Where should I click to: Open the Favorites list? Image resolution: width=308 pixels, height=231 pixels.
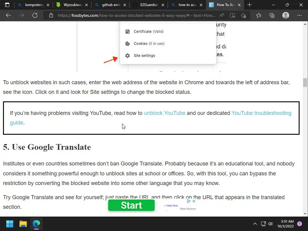coord(259,15)
